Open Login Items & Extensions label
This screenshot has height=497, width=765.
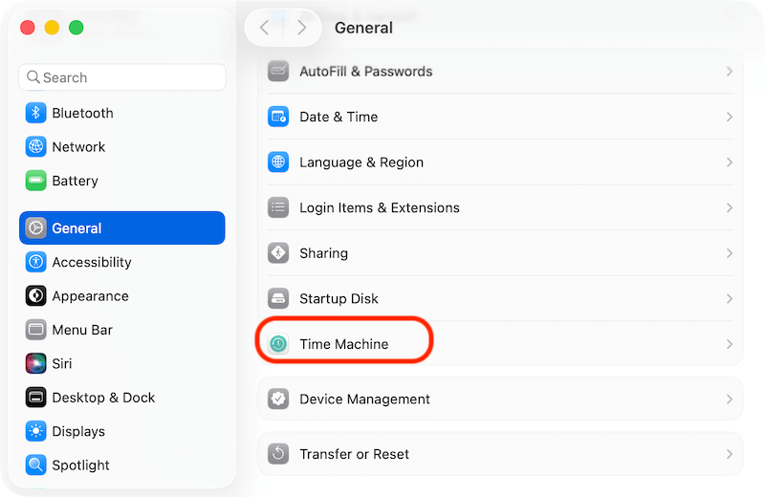click(379, 207)
